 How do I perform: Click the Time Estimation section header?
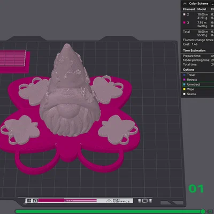point(194,51)
